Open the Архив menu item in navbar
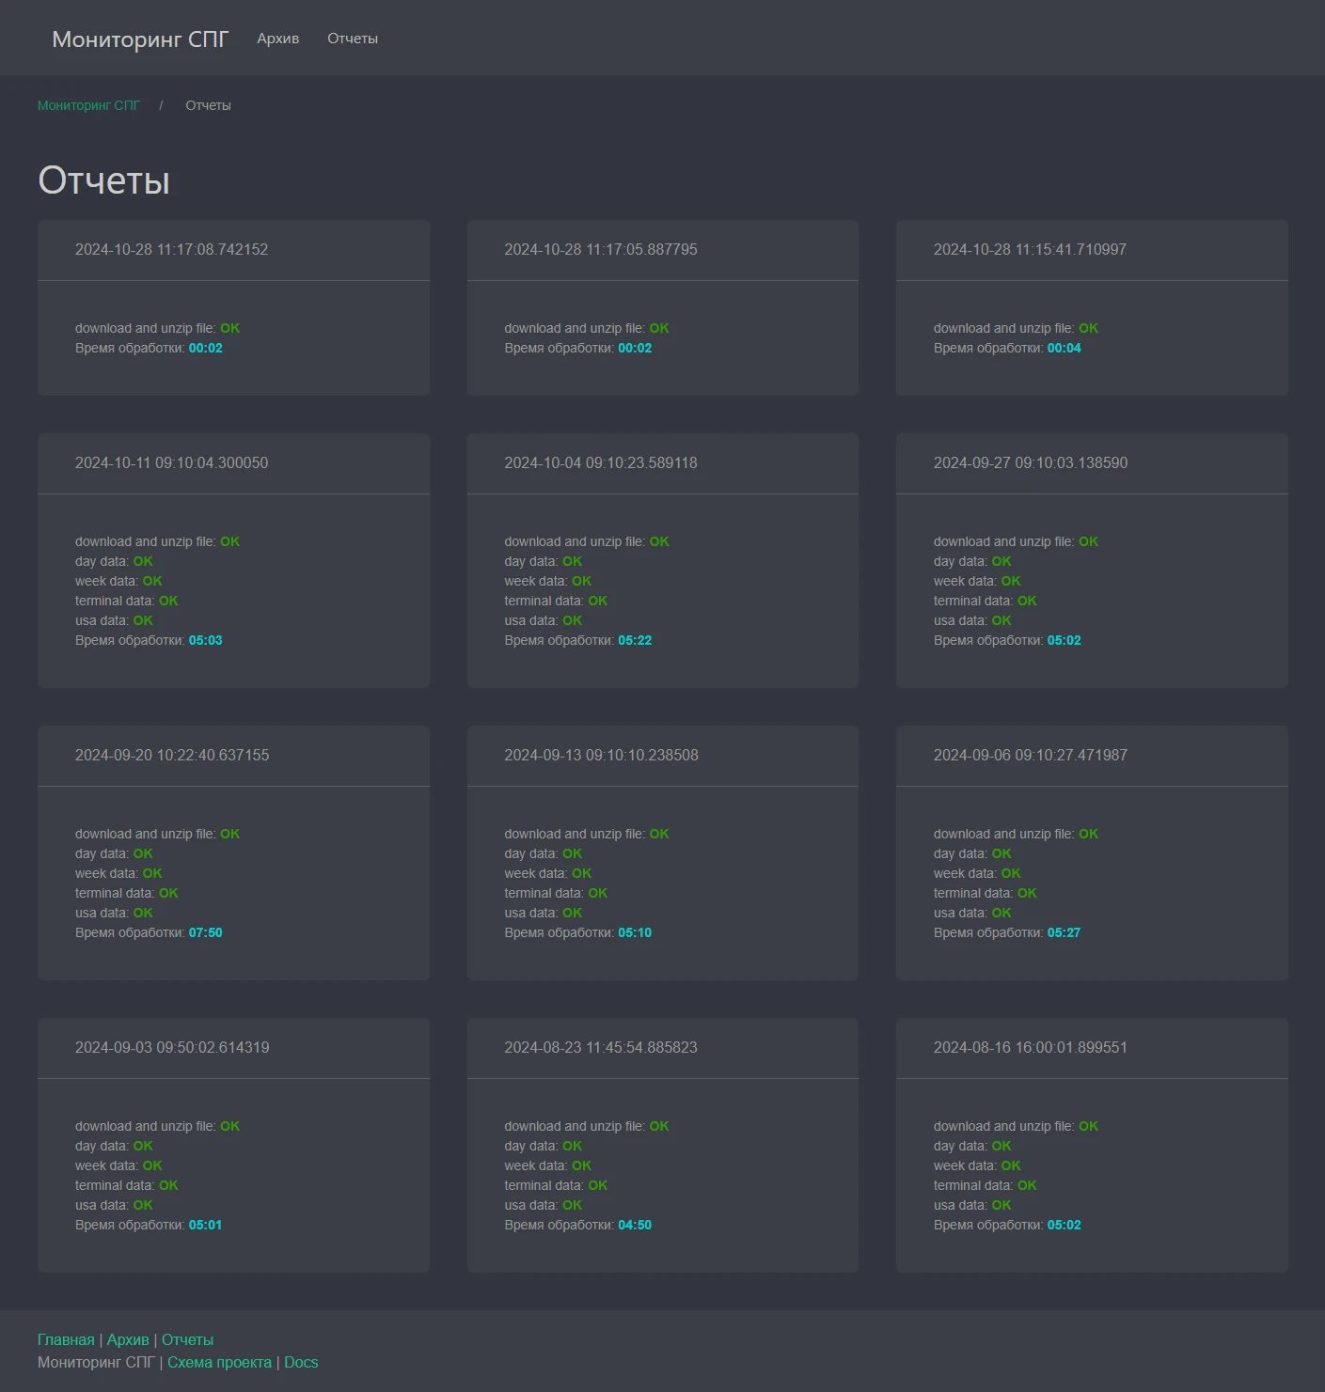The width and height of the screenshot is (1325, 1392). (x=277, y=39)
